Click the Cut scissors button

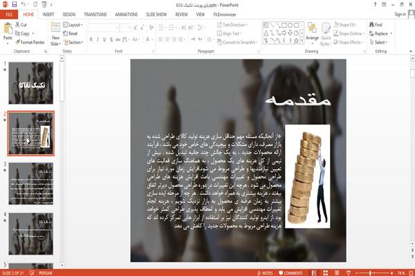point(21,25)
